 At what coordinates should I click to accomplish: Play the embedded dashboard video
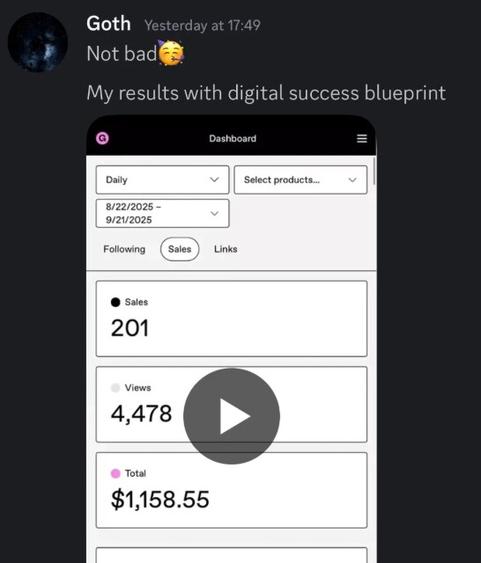(x=232, y=416)
